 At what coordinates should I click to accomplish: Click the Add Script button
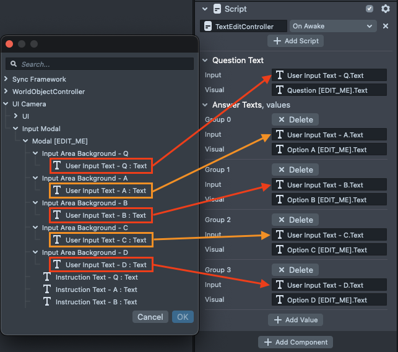pos(295,41)
